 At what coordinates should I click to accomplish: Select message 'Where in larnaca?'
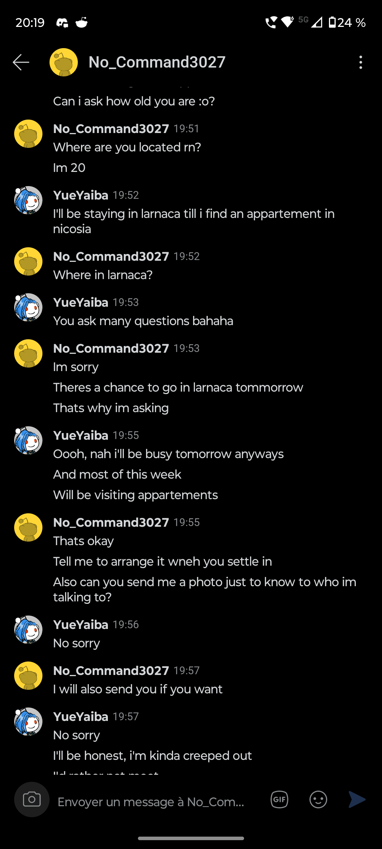tap(103, 275)
